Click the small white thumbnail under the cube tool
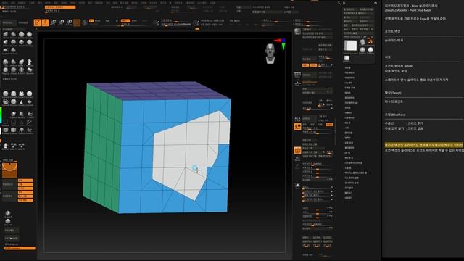The image size is (464, 261). coord(347,58)
